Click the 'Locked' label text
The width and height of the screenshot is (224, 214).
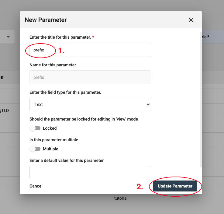coord(50,128)
